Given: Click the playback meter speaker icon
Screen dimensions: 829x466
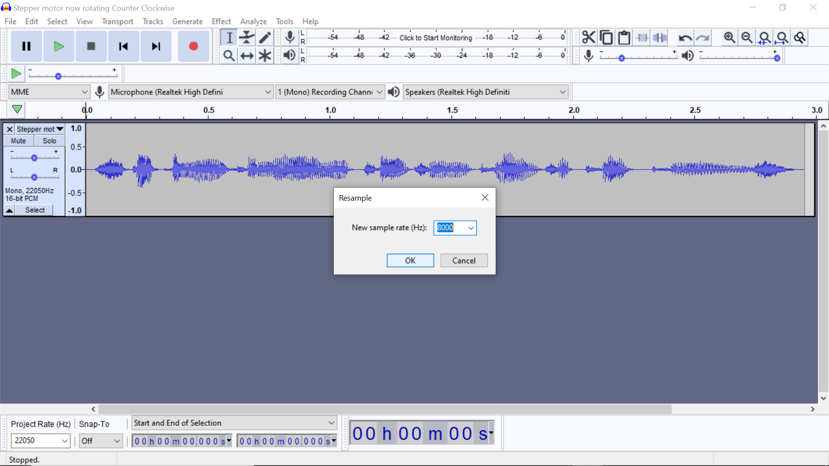Looking at the screenshot, I should 290,55.
